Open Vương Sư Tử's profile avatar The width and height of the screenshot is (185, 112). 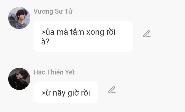19,18
